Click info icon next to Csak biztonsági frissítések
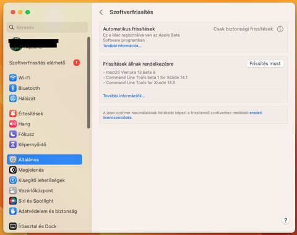This screenshot has height=235, width=297. click(280, 29)
